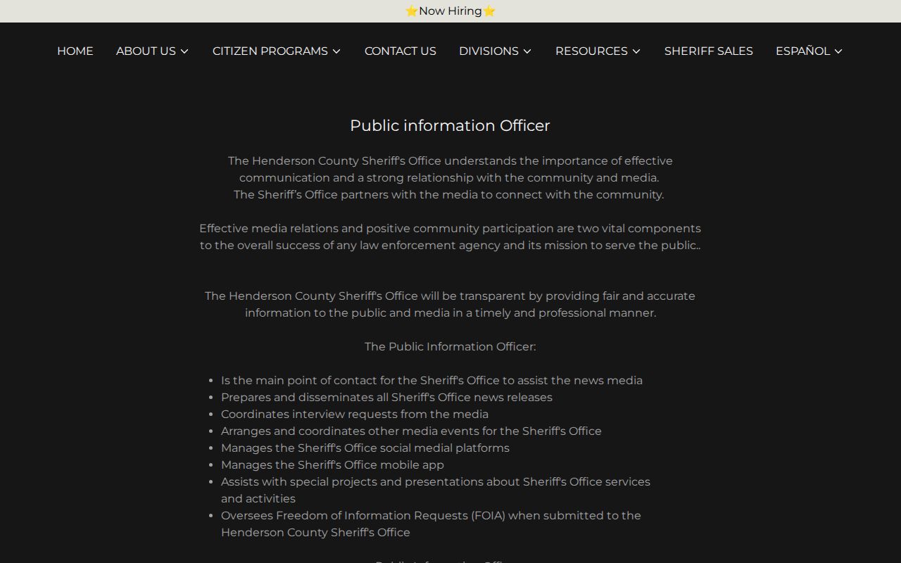Expand the ESPAÑOL language menu

pos(809,51)
